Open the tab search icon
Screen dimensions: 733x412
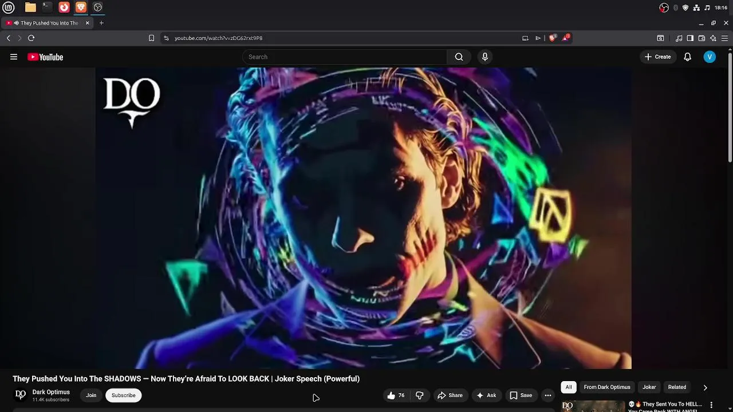tap(660, 38)
